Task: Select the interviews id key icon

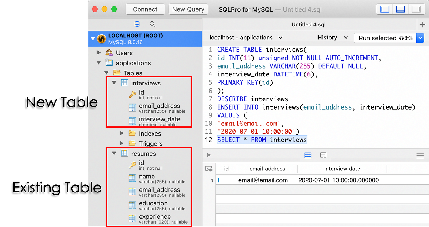Action: click(x=132, y=94)
